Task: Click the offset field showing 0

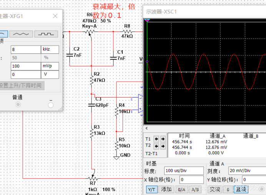Action: pyautogui.click(x=26, y=74)
